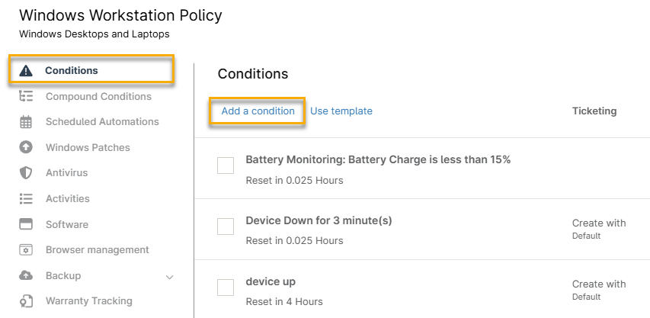
Task: Open the Compound Conditions tab
Action: pyautogui.click(x=98, y=97)
